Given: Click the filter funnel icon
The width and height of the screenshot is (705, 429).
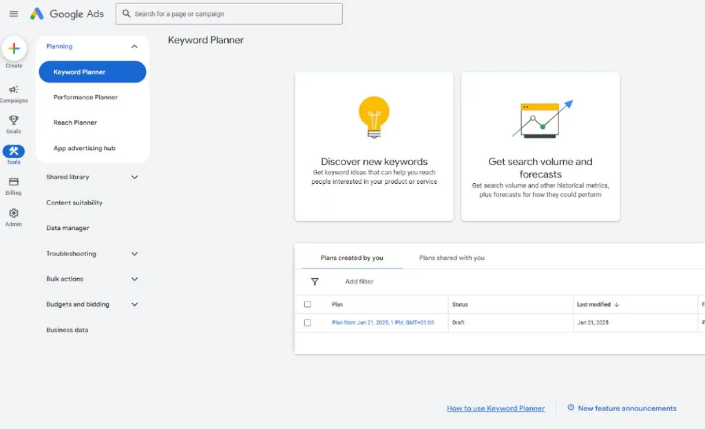Looking at the screenshot, I should tap(315, 282).
